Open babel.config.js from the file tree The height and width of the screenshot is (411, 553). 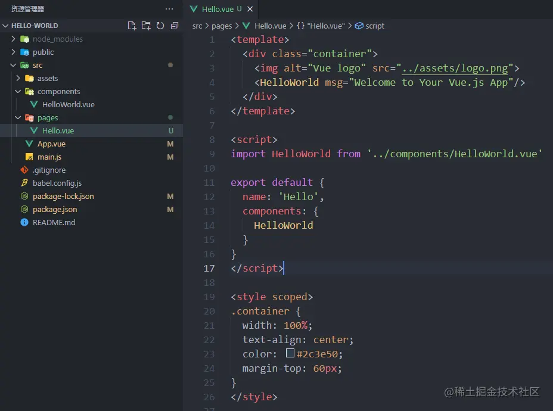[x=57, y=183]
